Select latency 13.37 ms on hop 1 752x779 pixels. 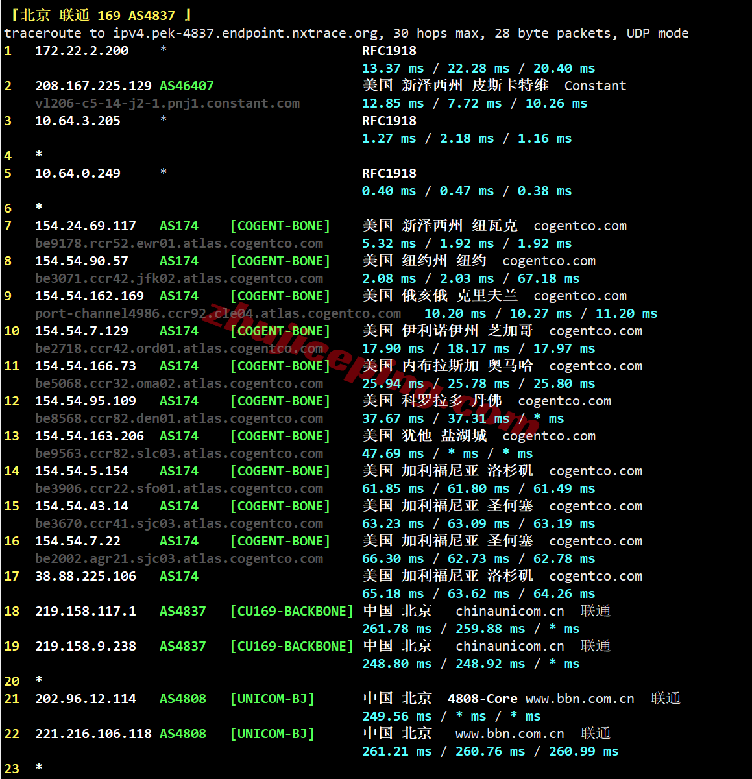[393, 68]
